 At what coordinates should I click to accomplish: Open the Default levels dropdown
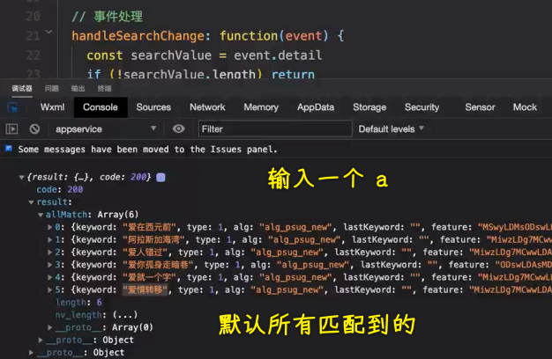[391, 129]
